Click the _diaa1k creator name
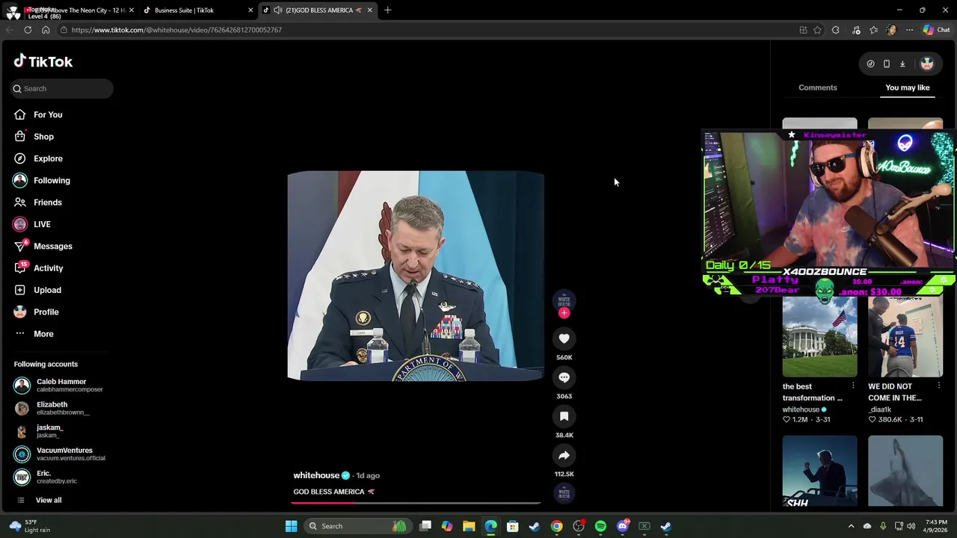Screen dimensions: 957x538 [880, 409]
